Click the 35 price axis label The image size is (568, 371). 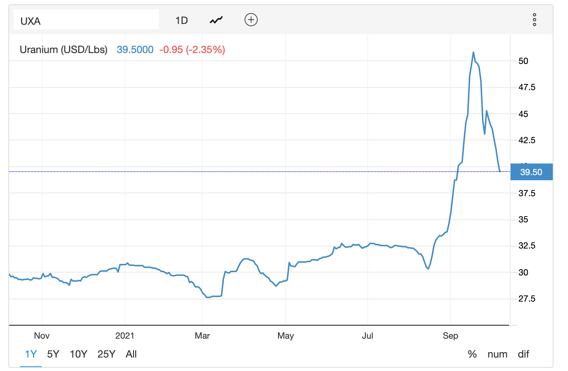(x=523, y=219)
